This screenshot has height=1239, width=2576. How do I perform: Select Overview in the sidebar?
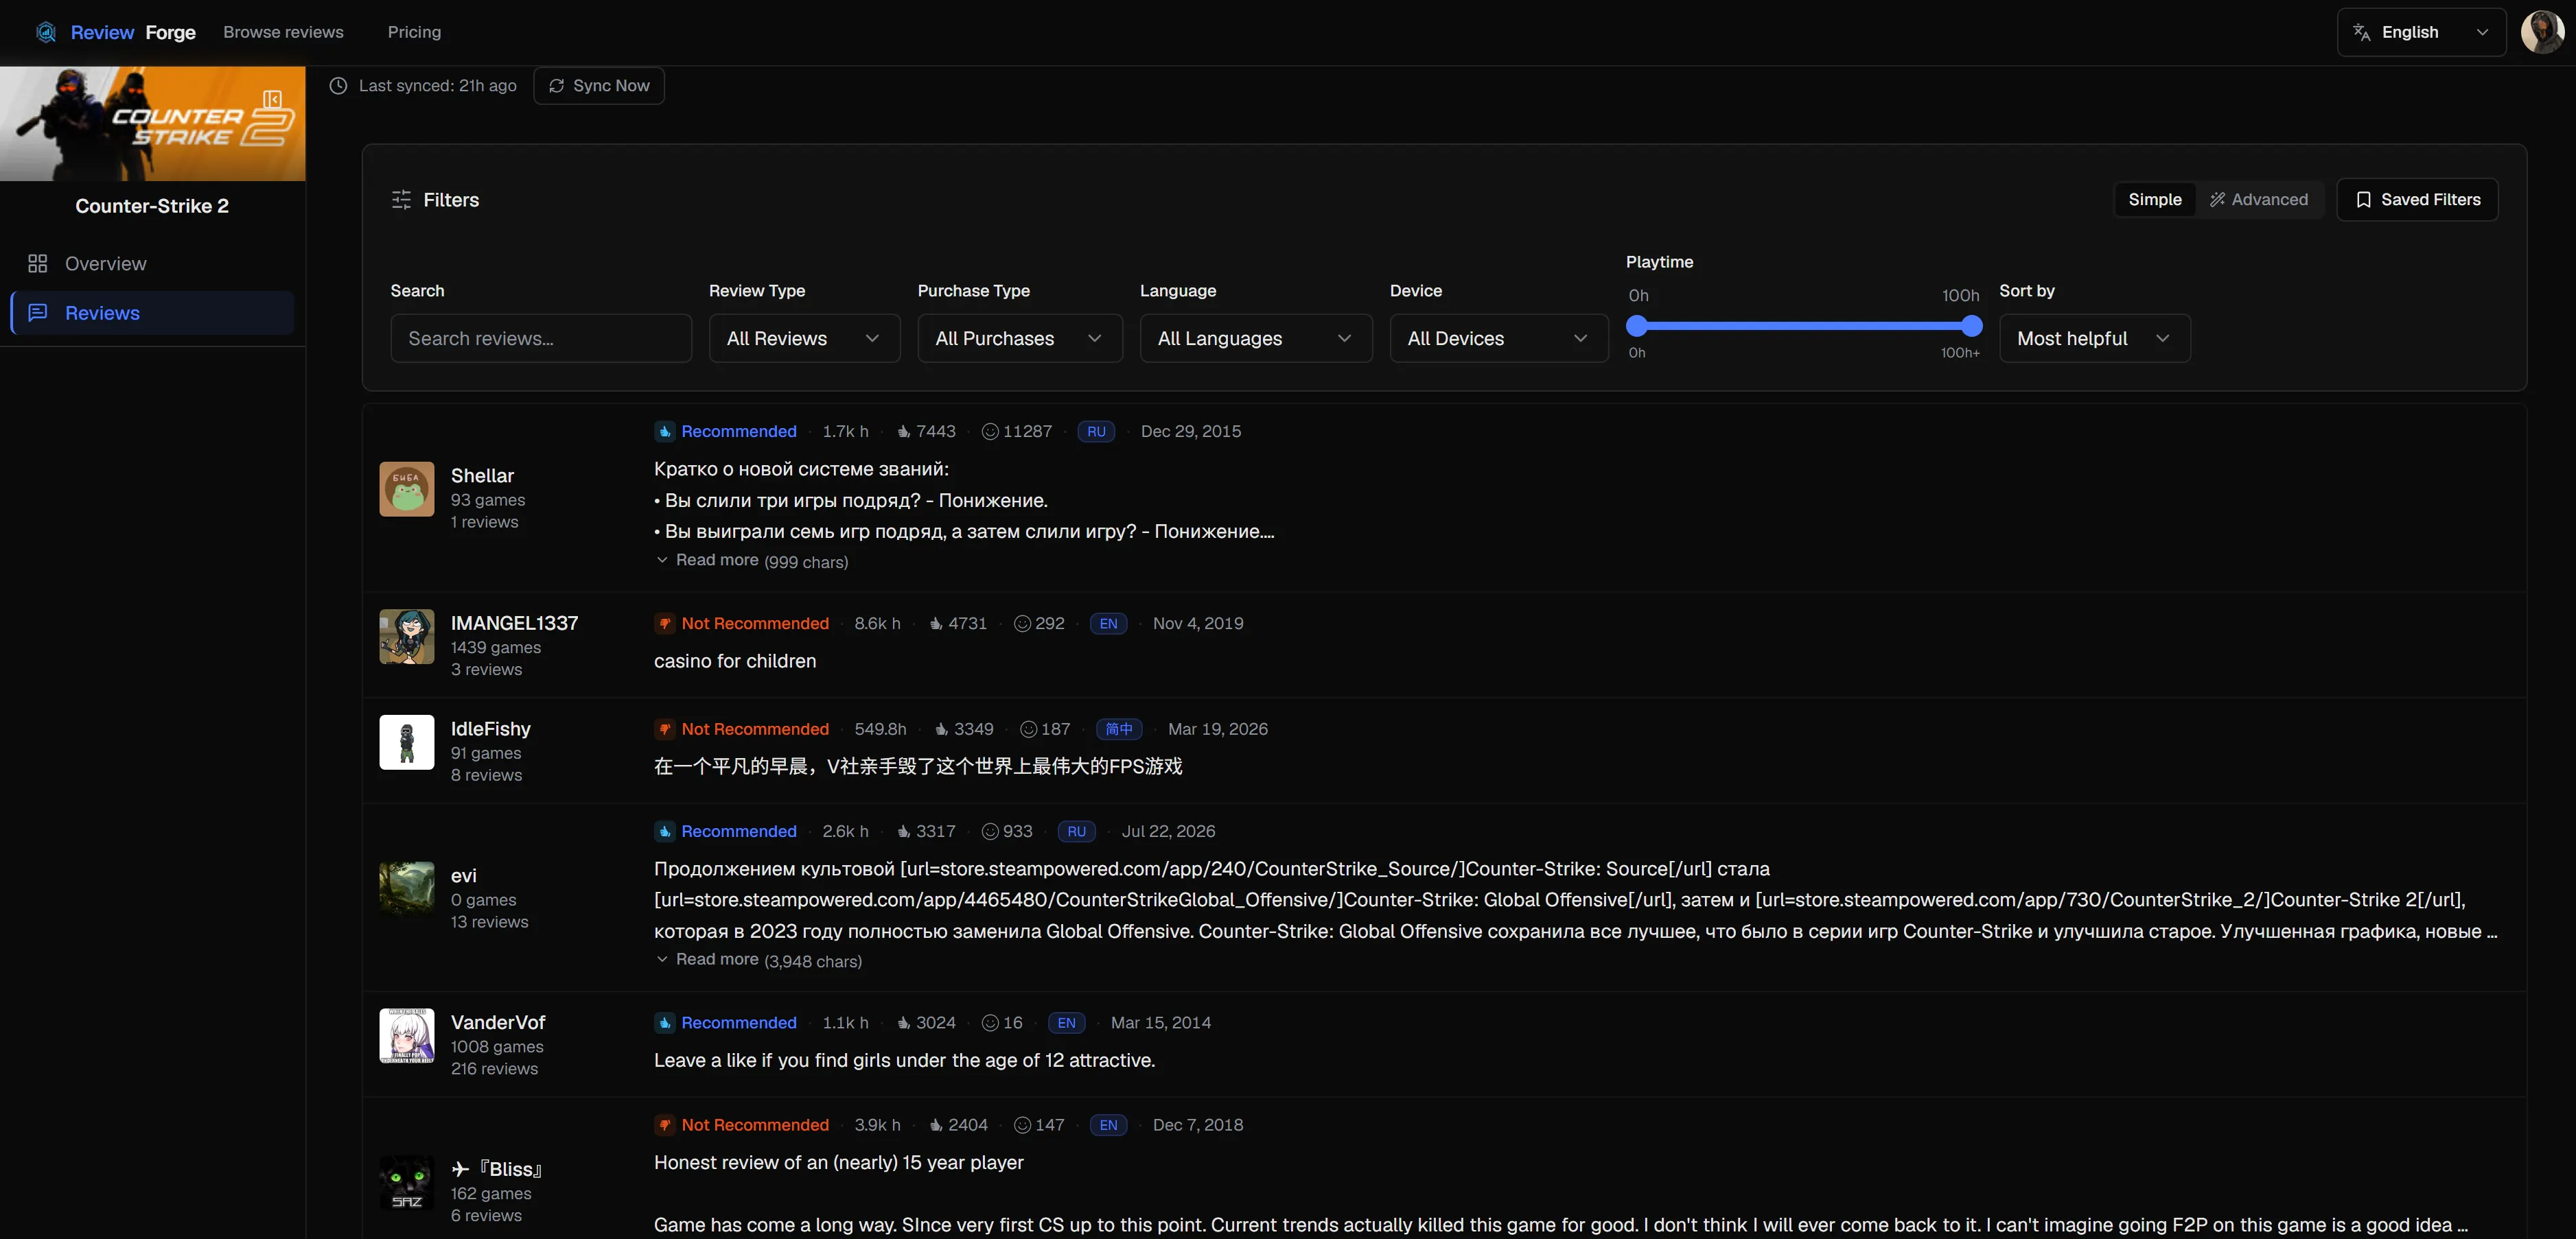[x=152, y=264]
